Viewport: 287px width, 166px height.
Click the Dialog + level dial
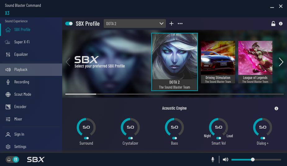263,127
